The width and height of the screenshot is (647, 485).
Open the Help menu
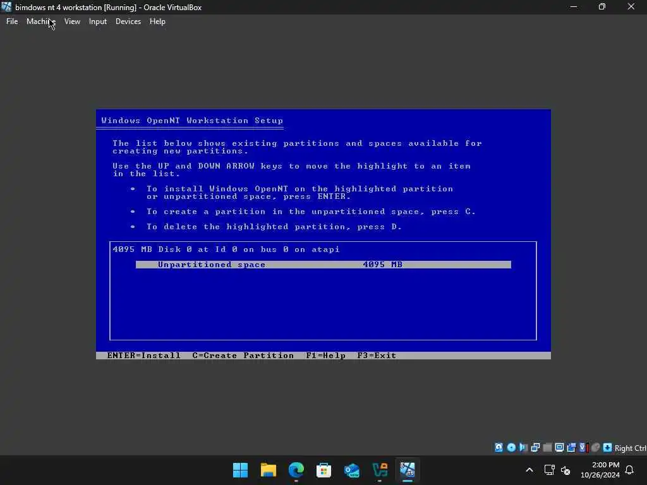click(x=157, y=21)
